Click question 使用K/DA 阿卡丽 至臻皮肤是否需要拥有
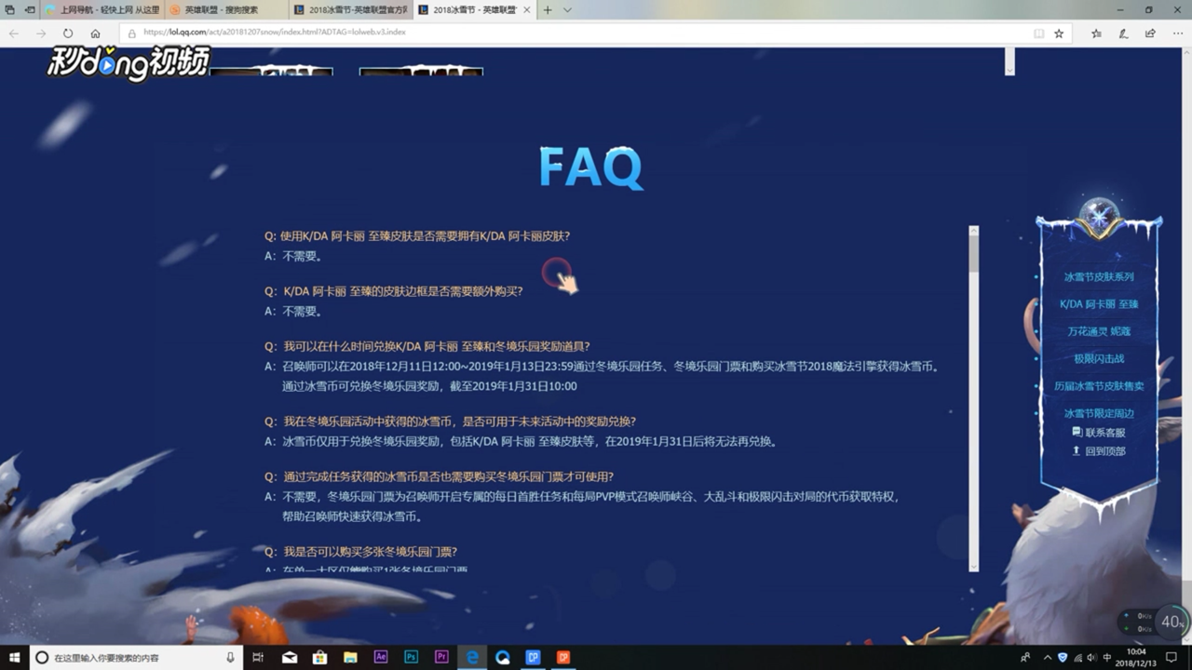The width and height of the screenshot is (1192, 670). point(417,235)
